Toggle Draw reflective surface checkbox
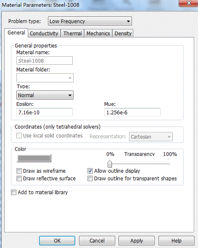The height and width of the screenshot is (248, 198). [19, 179]
